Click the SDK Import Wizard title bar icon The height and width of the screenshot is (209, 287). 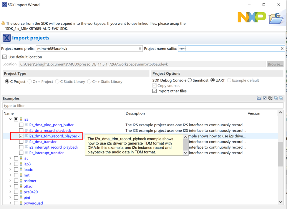[x=4, y=5]
